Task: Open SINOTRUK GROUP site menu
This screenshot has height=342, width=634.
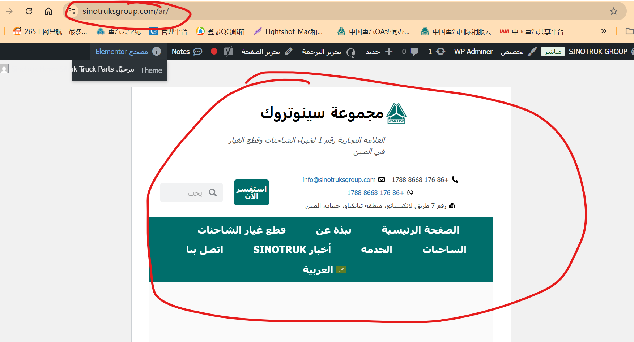Action: point(598,52)
